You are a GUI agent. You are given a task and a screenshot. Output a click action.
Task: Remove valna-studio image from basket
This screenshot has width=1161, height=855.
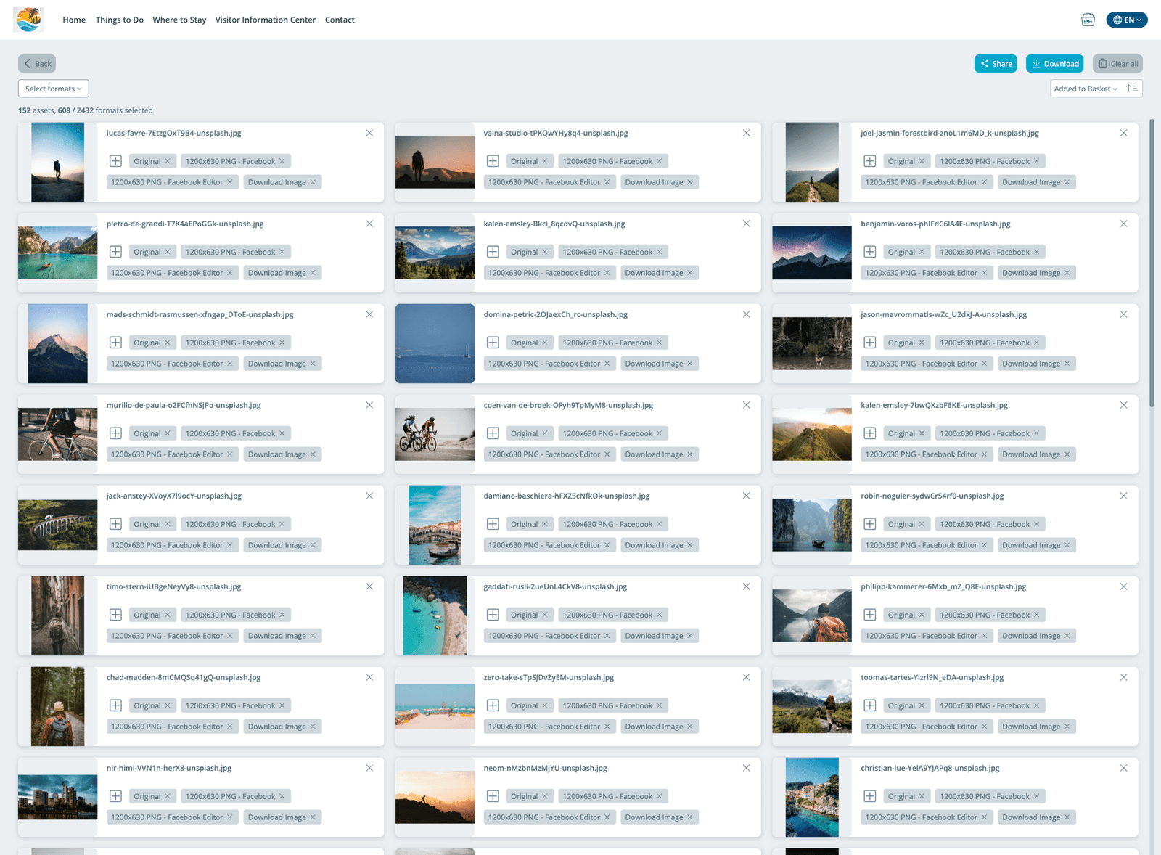[746, 133]
